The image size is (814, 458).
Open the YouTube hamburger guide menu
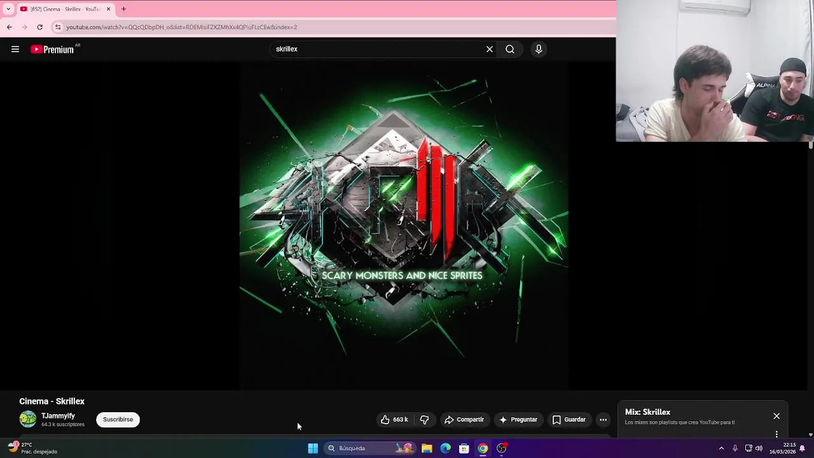[15, 49]
